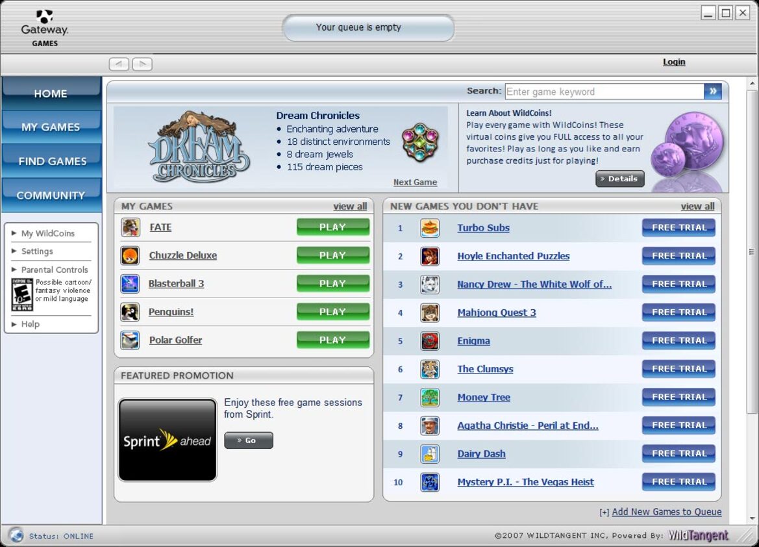The image size is (759, 547).
Task: Play Blasterball 3
Action: click(333, 283)
